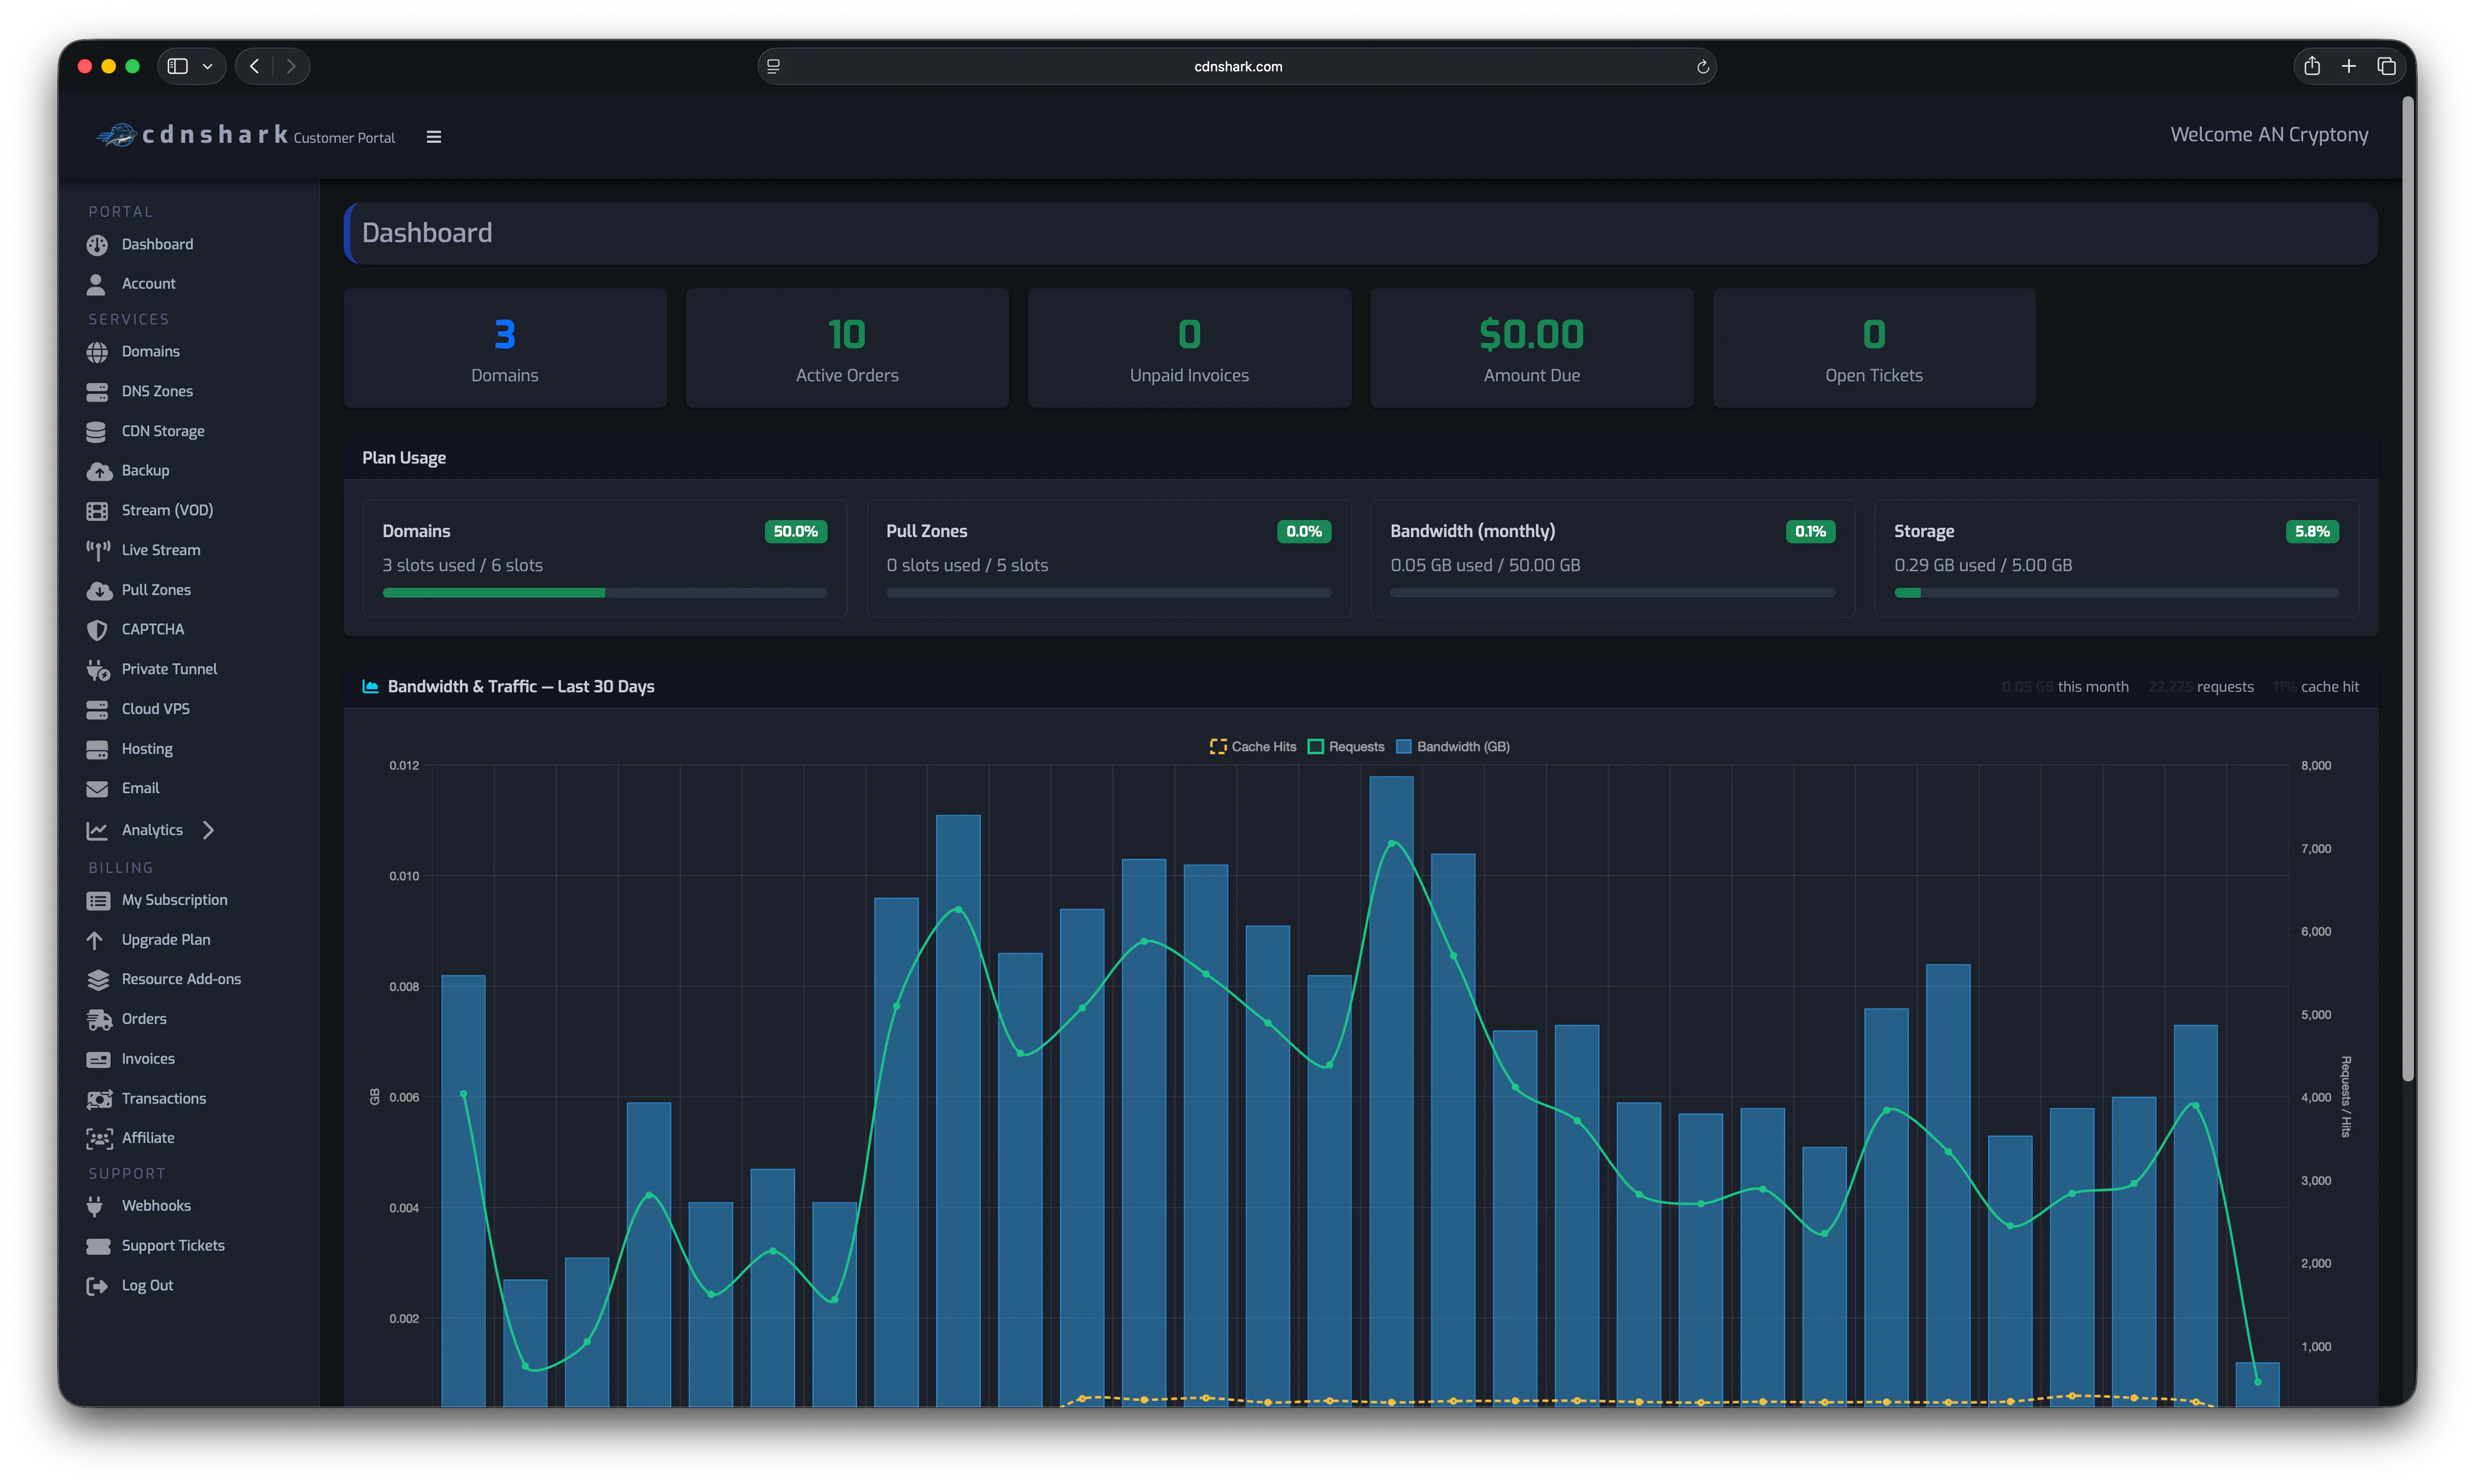2475x1484 pixels.
Task: Click the Cloud VPS server icon
Action: [x=97, y=710]
